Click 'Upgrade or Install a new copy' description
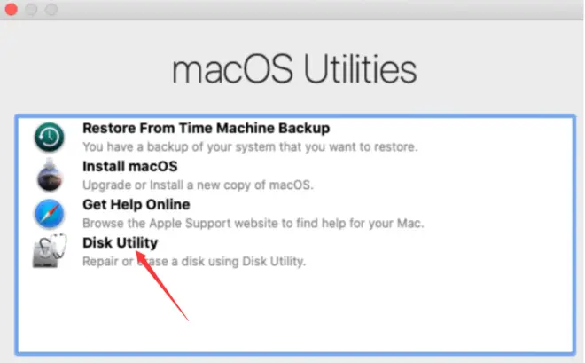Image resolution: width=585 pixels, height=363 pixels. pyautogui.click(x=198, y=185)
